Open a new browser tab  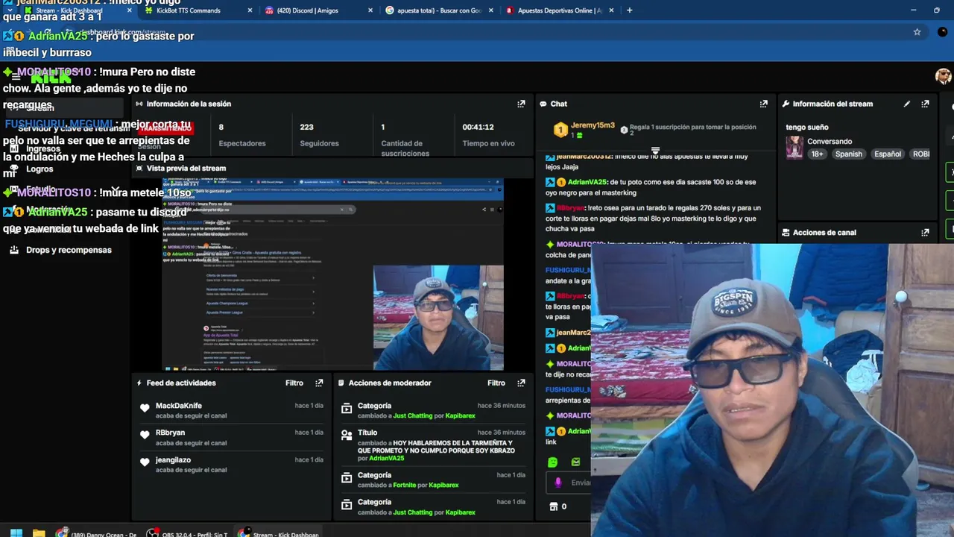629,10
